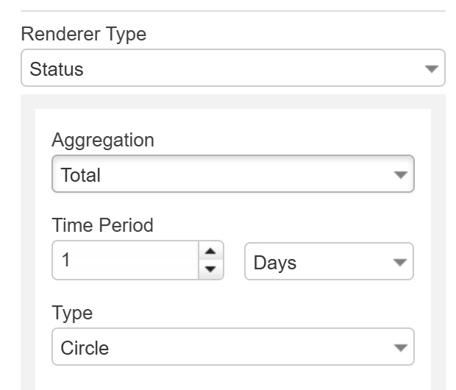This screenshot has height=390, width=456.
Task: Click the Aggregation label
Action: [103, 140]
